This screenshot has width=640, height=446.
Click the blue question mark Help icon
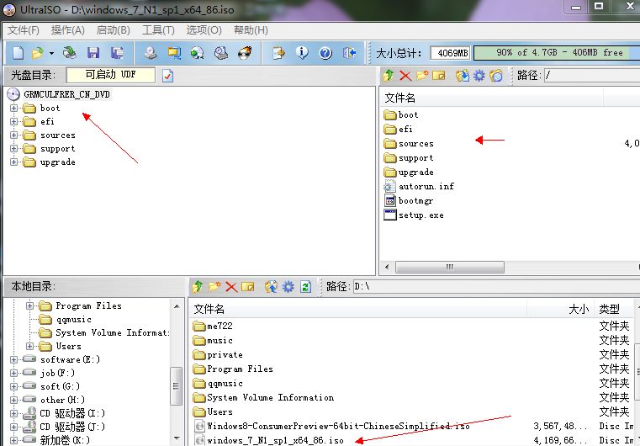coord(325,53)
